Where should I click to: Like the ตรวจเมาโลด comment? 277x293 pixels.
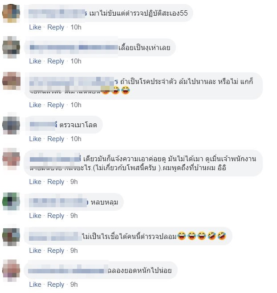(35, 139)
